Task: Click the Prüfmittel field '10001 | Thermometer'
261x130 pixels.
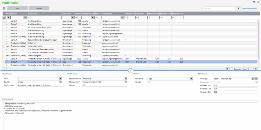Action: 232,79
